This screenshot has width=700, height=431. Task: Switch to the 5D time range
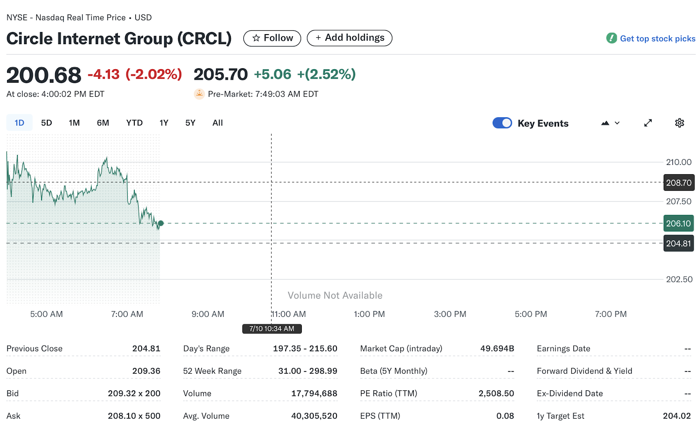point(46,123)
